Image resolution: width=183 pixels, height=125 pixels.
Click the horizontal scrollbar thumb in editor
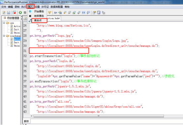click(x=99, y=116)
